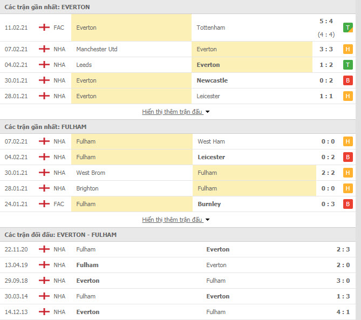Open the West Ham team link
Viewport: 361px width, 320px height.
tap(211, 141)
